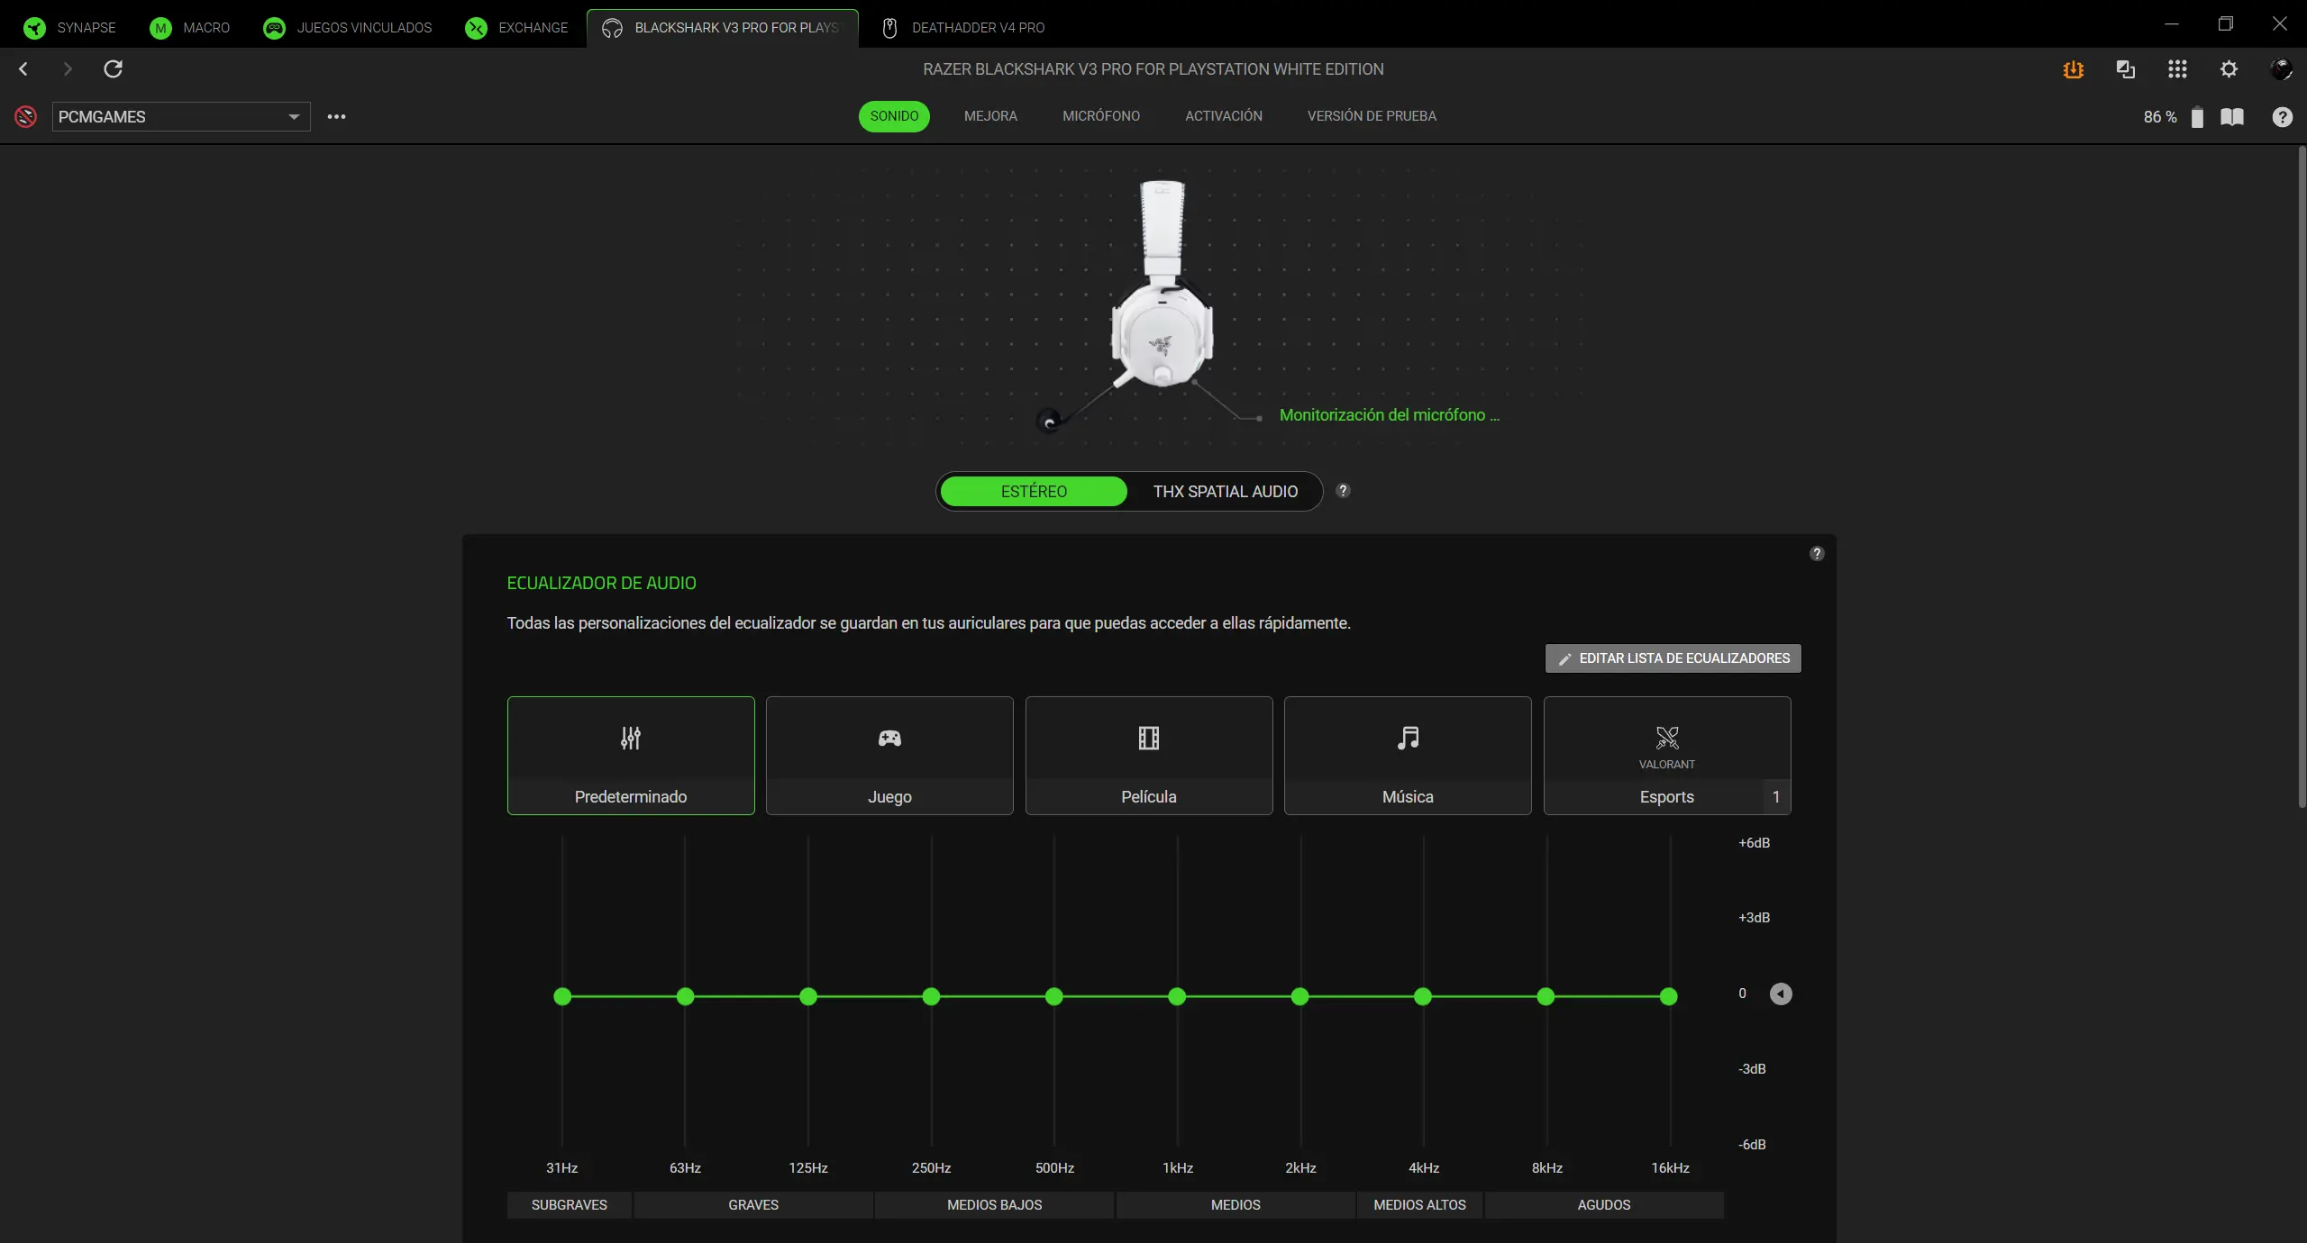Click the white headset image
The height and width of the screenshot is (1243, 2307).
click(1162, 284)
